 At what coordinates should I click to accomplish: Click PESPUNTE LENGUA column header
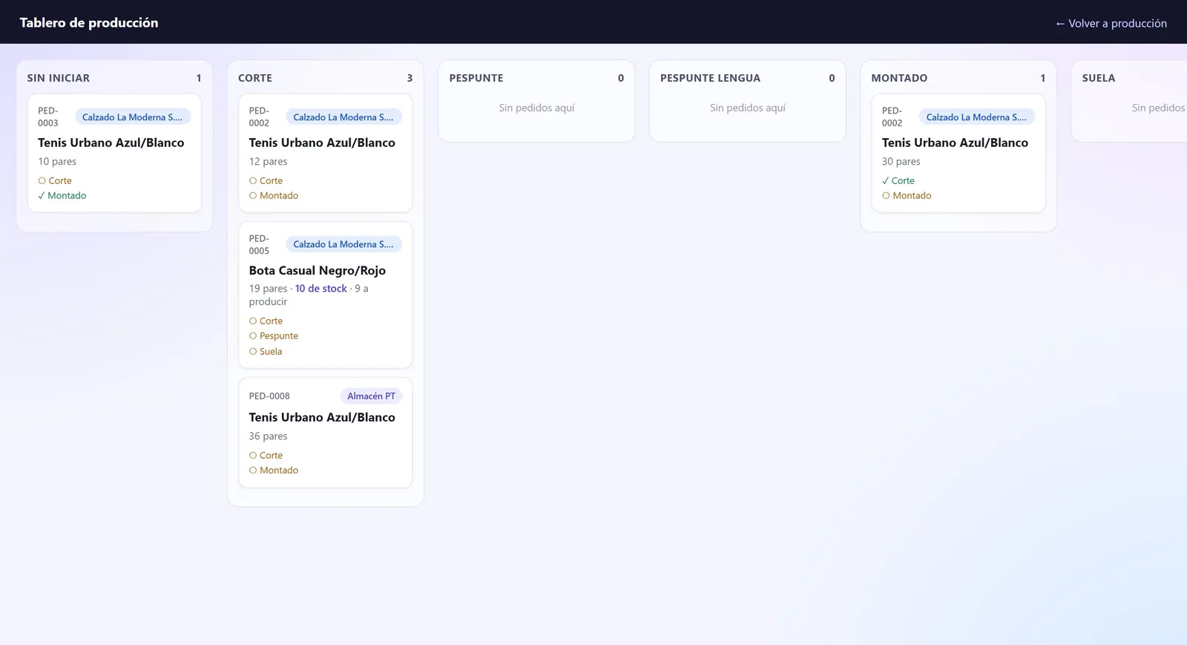[710, 78]
